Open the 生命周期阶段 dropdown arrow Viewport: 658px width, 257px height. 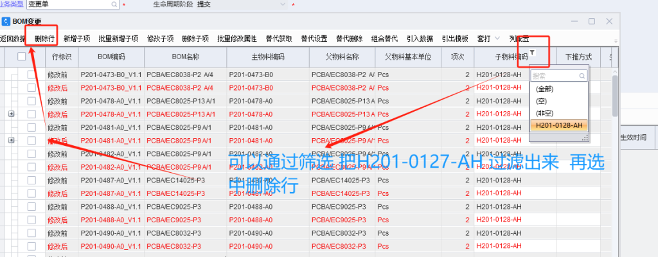pos(283,4)
